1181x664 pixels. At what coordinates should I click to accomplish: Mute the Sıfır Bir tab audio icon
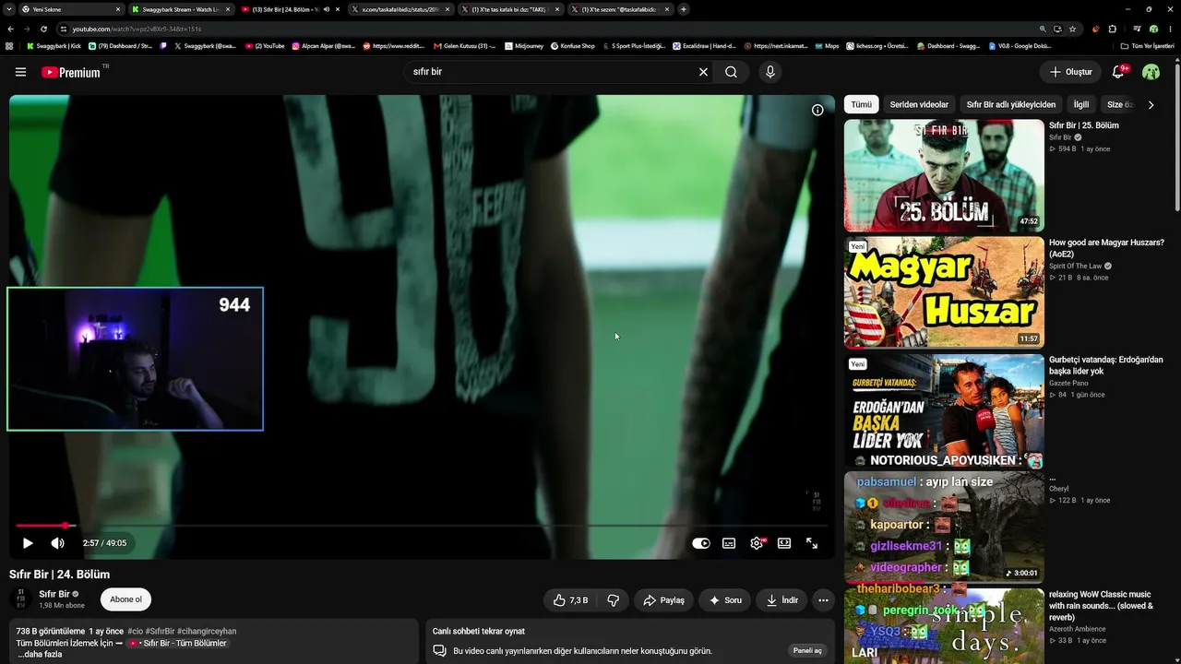click(327, 9)
